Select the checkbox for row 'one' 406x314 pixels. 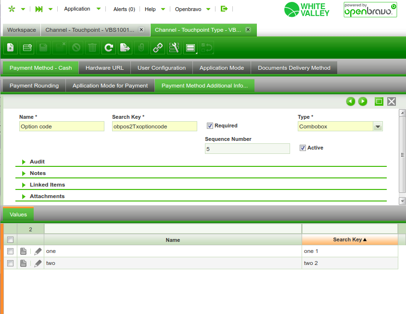click(10, 251)
